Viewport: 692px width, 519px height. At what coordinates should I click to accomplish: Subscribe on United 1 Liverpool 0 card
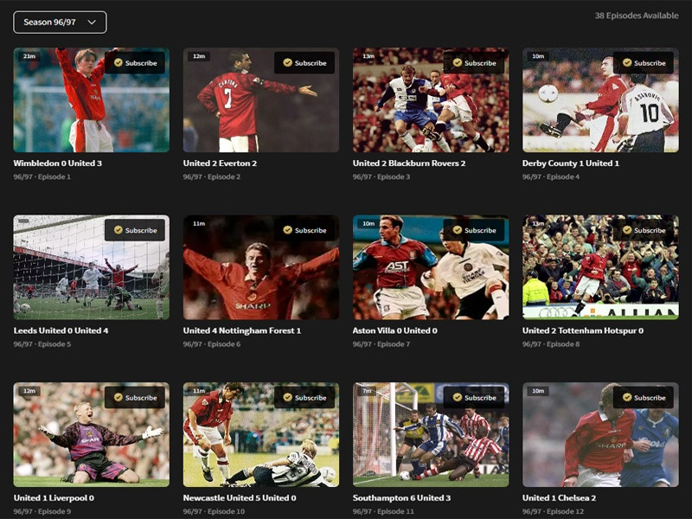(135, 397)
